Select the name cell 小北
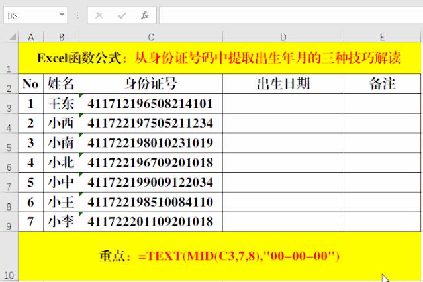 click(62, 163)
